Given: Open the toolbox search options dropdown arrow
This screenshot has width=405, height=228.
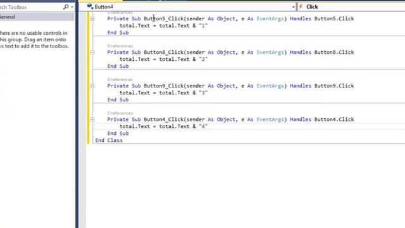Looking at the screenshot, I should pyautogui.click(x=72, y=7).
